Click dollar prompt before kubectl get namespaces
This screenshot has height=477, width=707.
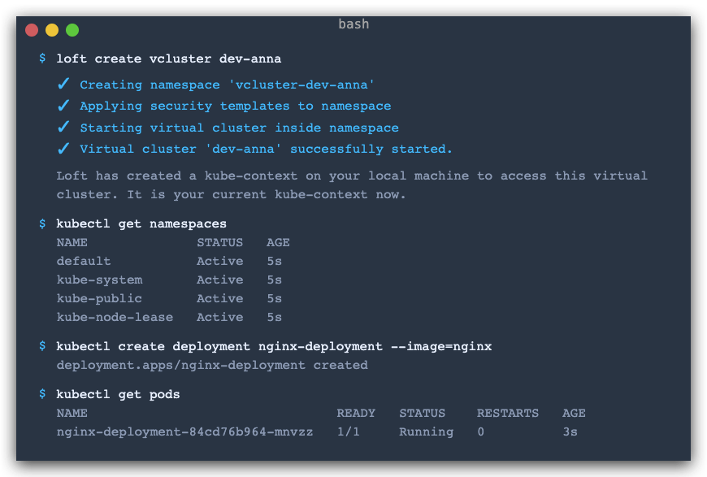pyautogui.click(x=42, y=223)
